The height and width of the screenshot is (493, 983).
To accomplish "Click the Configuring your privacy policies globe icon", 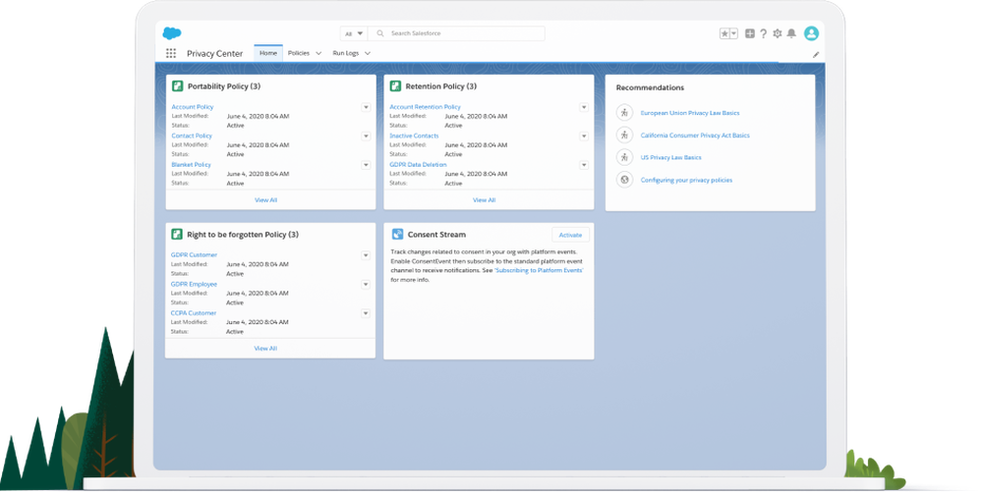I will point(624,180).
